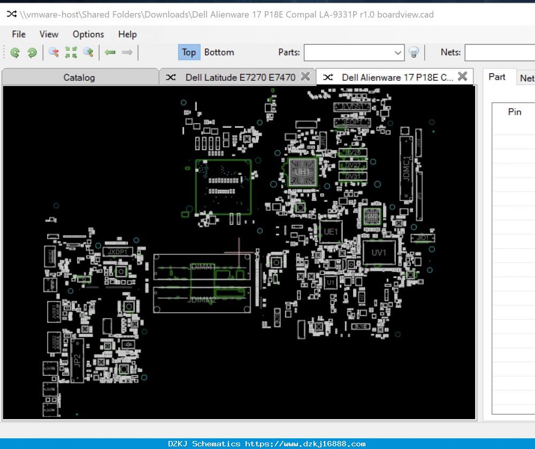Switch to the Top board side
The width and height of the screenshot is (535, 449).
click(189, 52)
